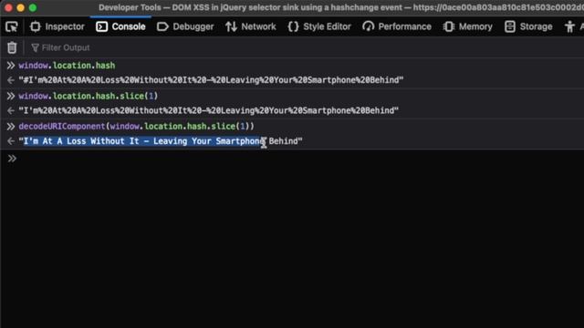Viewport: 584px width, 328px height.
Task: Open the Storage tab
Action: (528, 26)
